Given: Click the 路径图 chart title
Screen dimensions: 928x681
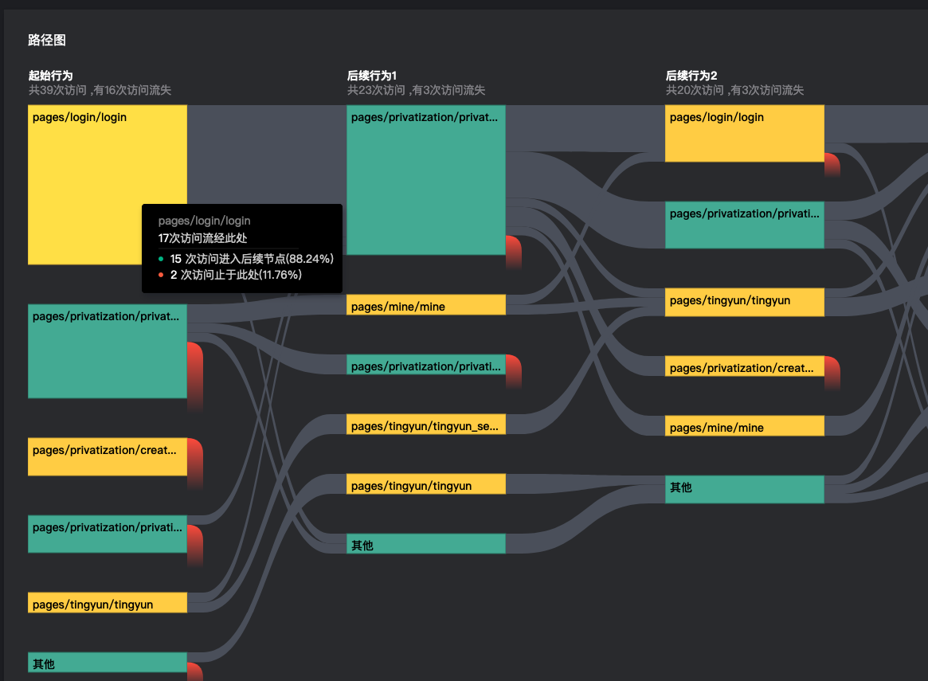Looking at the screenshot, I should click(46, 40).
